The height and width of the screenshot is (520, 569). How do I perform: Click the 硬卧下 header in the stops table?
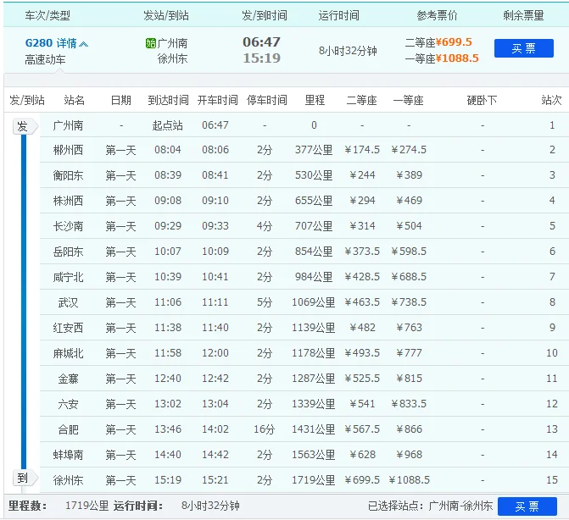coord(482,100)
